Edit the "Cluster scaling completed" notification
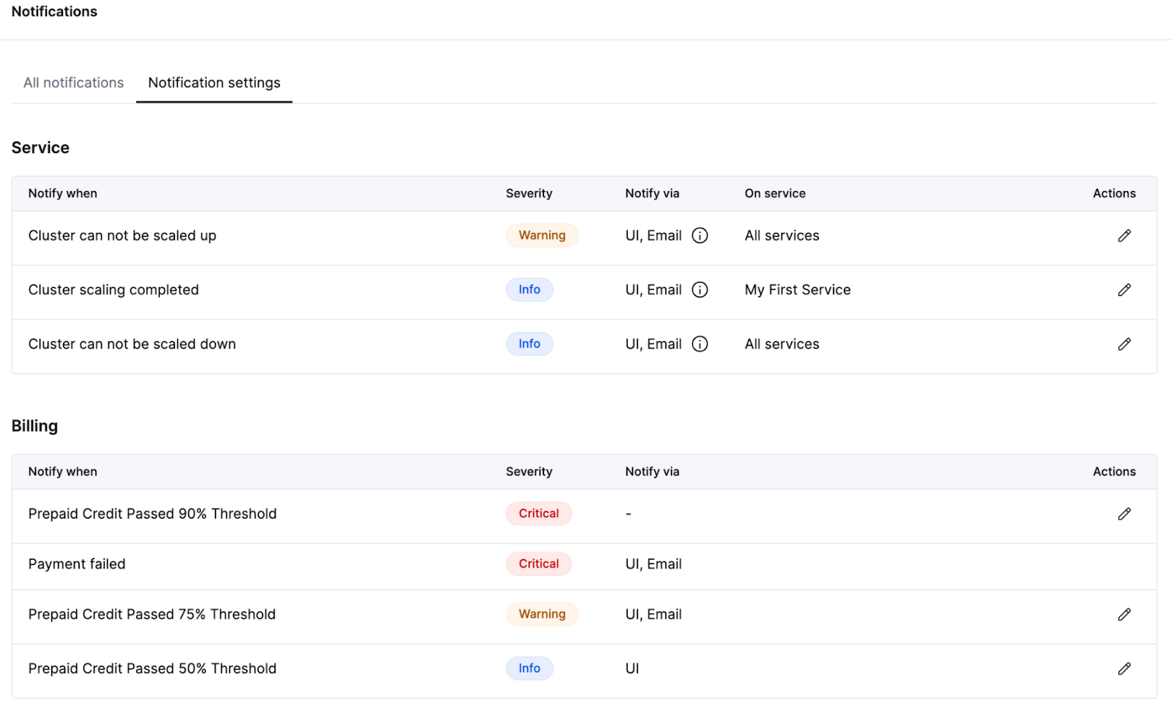Image resolution: width=1172 pixels, height=715 pixels. [x=1124, y=289]
